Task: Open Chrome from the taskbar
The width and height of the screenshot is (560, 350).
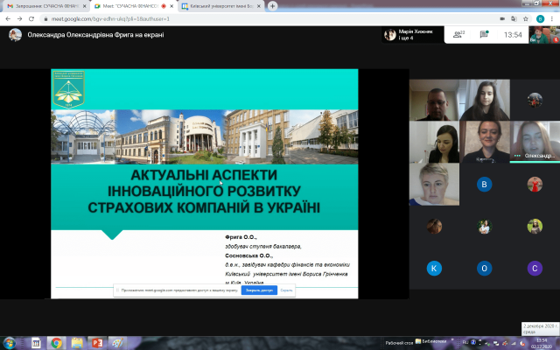Action: pos(55,342)
